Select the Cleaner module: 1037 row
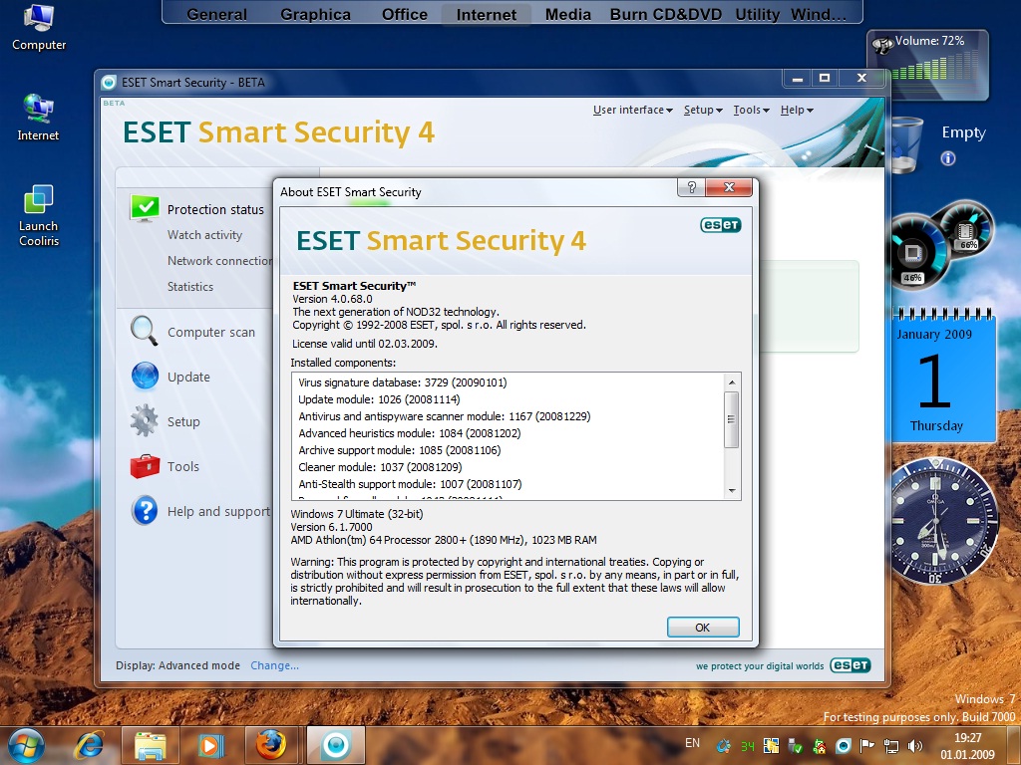The width and height of the screenshot is (1021, 765). (x=380, y=467)
